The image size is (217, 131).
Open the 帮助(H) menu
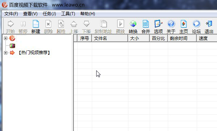88,14
